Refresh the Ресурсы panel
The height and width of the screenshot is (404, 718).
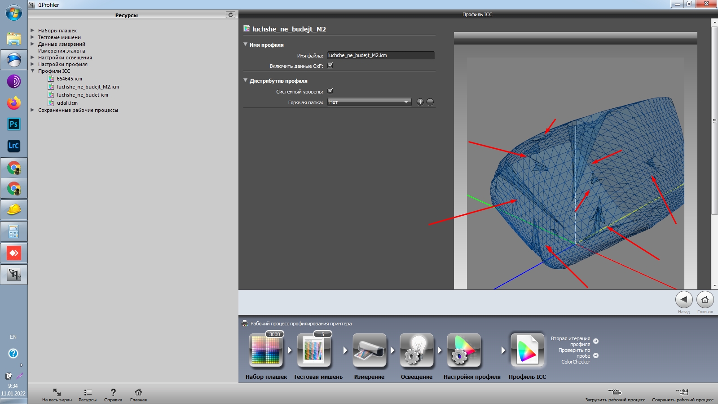pos(230,15)
